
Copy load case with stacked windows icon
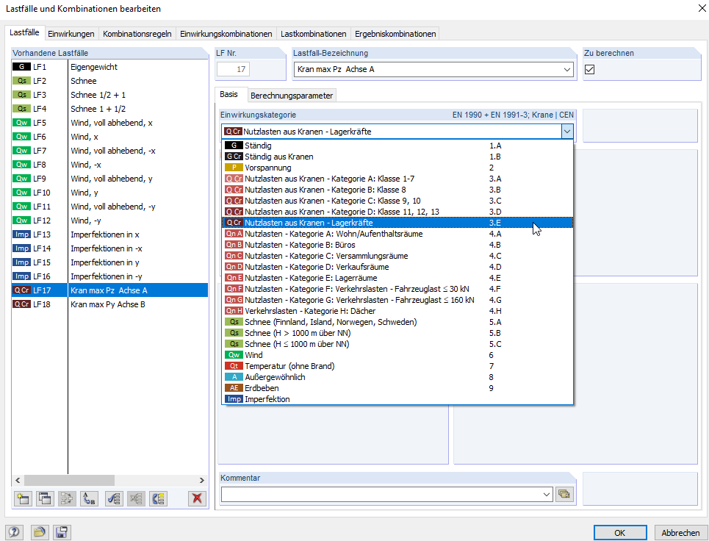pos(45,498)
